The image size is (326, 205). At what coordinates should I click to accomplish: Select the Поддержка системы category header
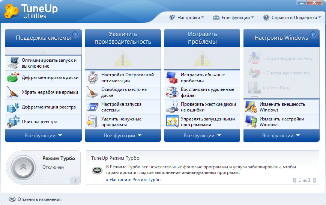pyautogui.click(x=43, y=38)
